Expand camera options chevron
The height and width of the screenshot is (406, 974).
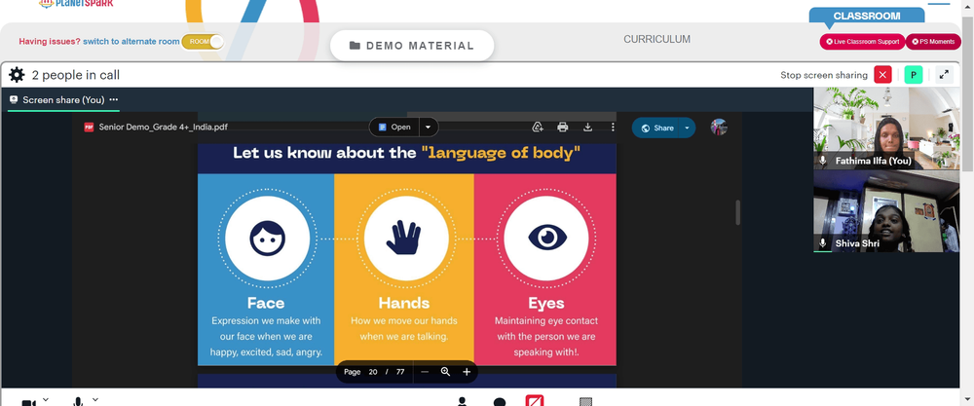(x=46, y=399)
